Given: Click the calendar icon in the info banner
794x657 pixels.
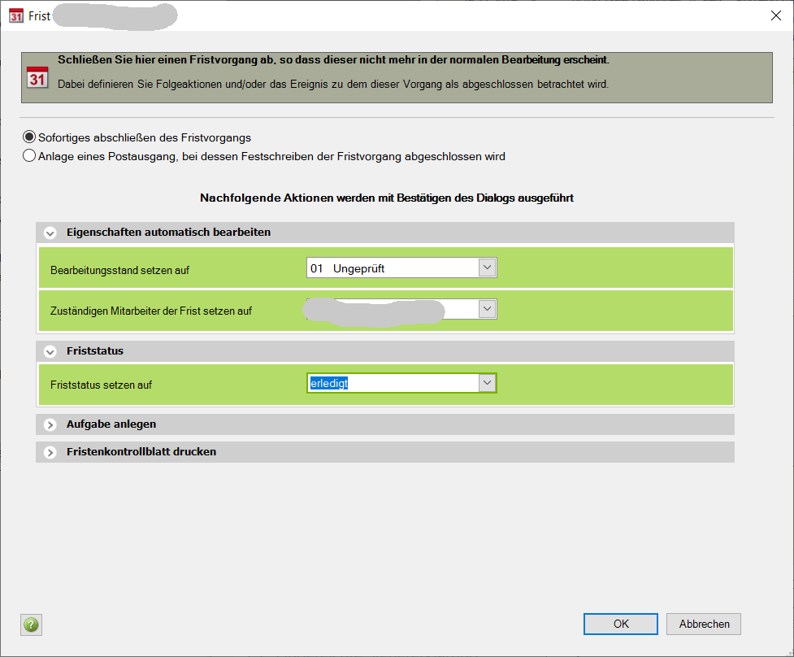Looking at the screenshot, I should [37, 77].
